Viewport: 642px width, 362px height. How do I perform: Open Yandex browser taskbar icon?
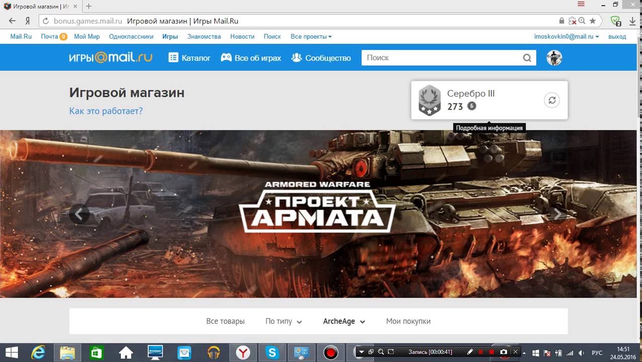pyautogui.click(x=244, y=352)
